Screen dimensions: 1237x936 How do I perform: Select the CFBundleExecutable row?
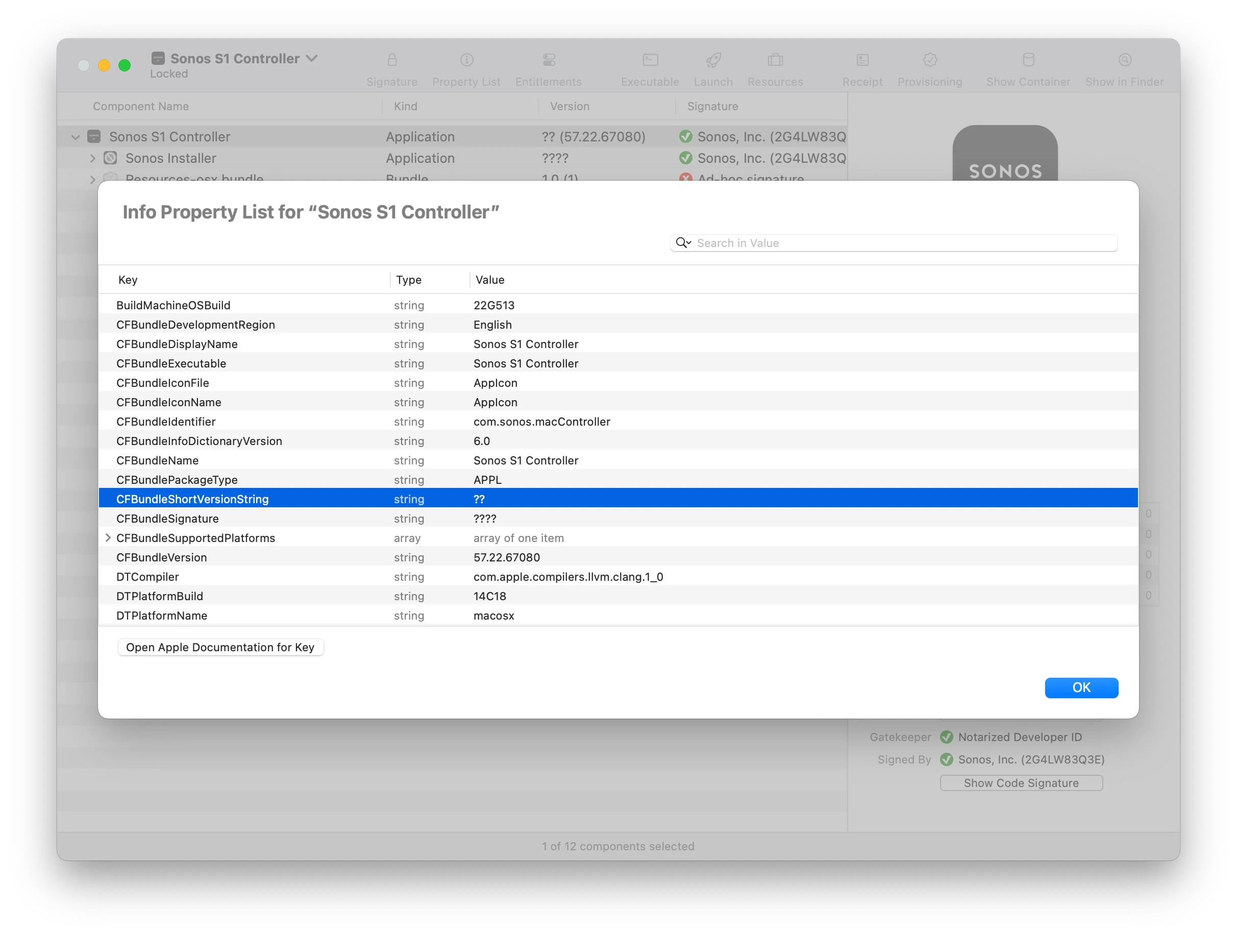tap(618, 363)
